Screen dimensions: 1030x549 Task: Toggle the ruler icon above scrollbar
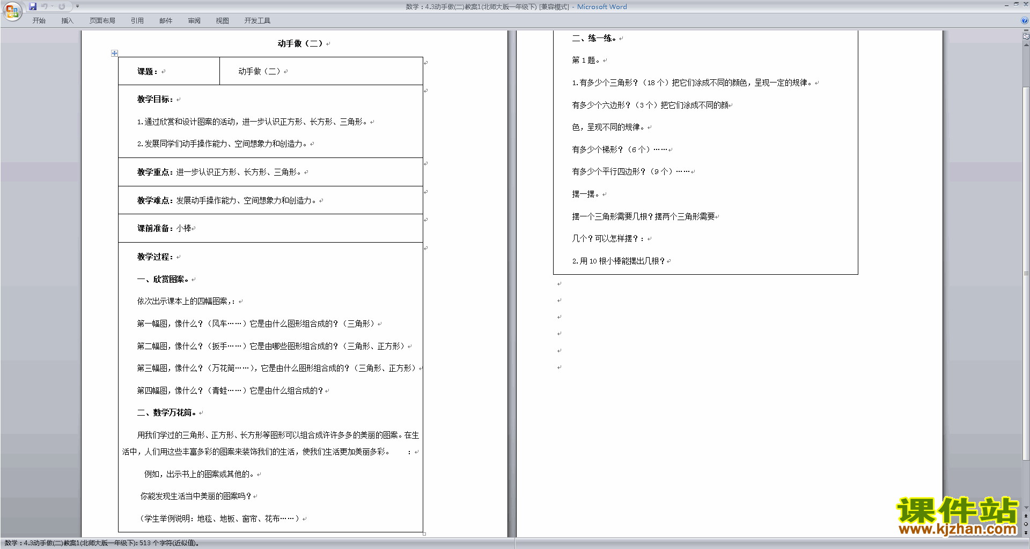tap(1026, 36)
